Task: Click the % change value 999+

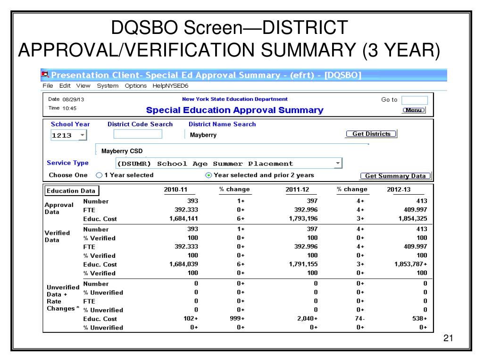Action: point(237,319)
